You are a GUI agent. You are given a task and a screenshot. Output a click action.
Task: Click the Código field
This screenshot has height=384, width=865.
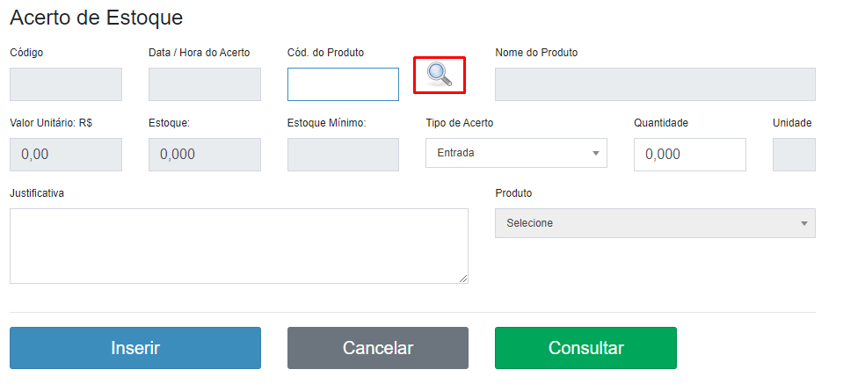[66, 84]
